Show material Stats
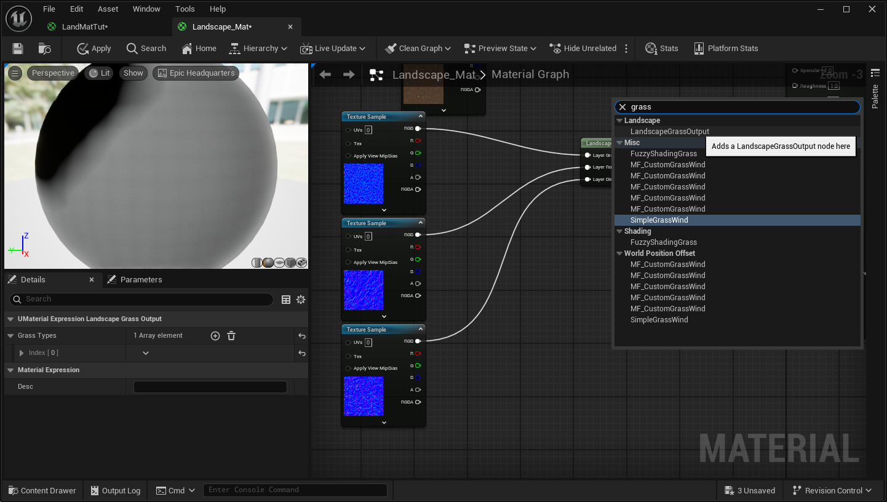887x502 pixels. pos(662,49)
